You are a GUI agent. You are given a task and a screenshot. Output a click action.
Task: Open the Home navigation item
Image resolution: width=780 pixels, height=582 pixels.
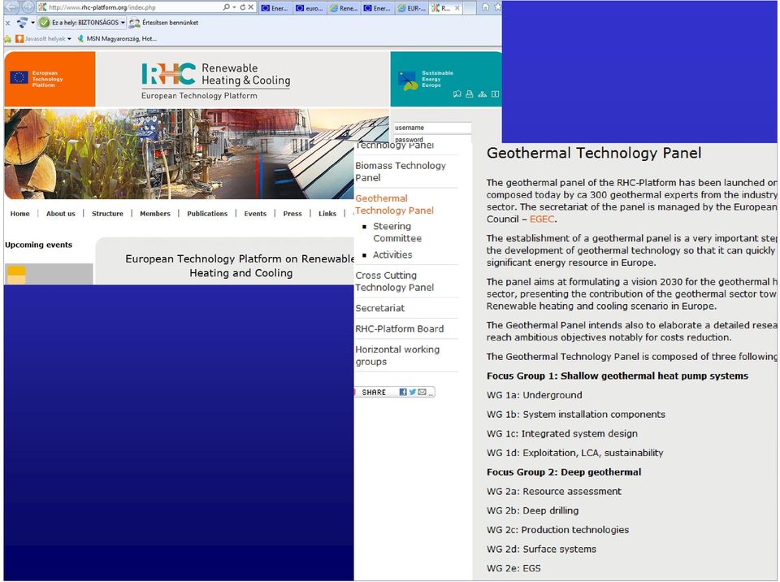coord(19,214)
